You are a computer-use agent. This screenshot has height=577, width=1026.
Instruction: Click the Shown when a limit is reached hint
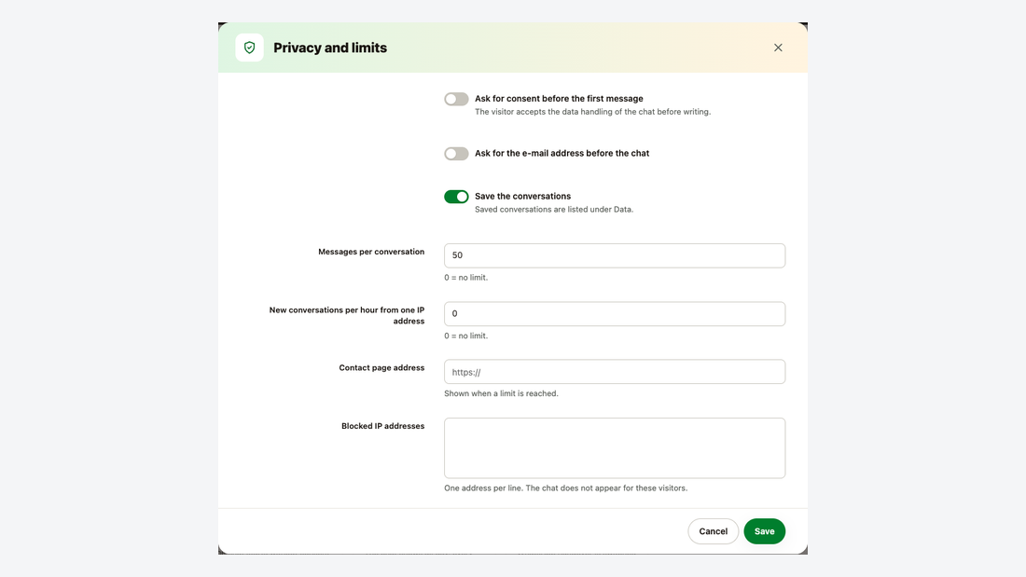501,393
